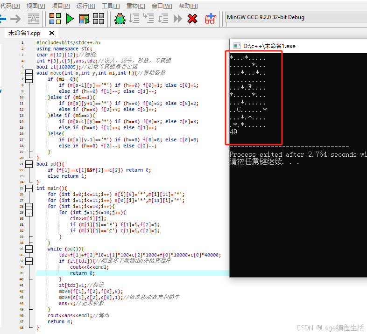Click the add watch glasses icon
This screenshot has height=334, width=367.
[x=211, y=19]
